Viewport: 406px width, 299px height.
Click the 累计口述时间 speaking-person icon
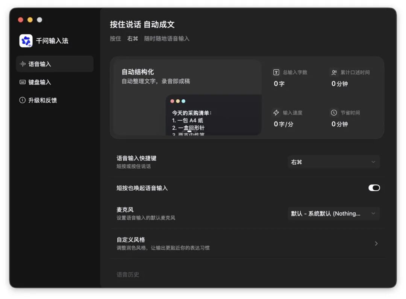pyautogui.click(x=334, y=72)
